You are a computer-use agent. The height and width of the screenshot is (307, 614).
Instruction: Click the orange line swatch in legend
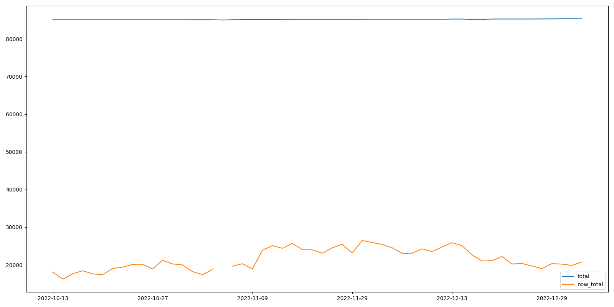[x=568, y=285]
